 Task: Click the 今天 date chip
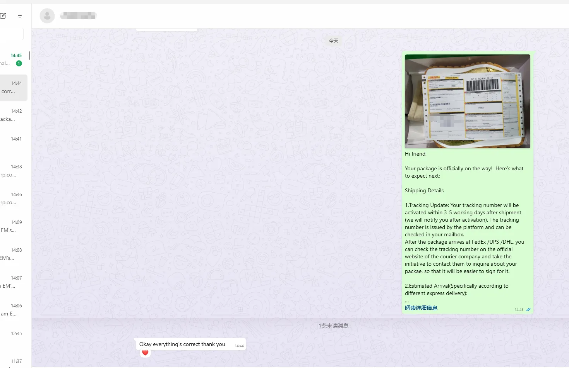333,41
